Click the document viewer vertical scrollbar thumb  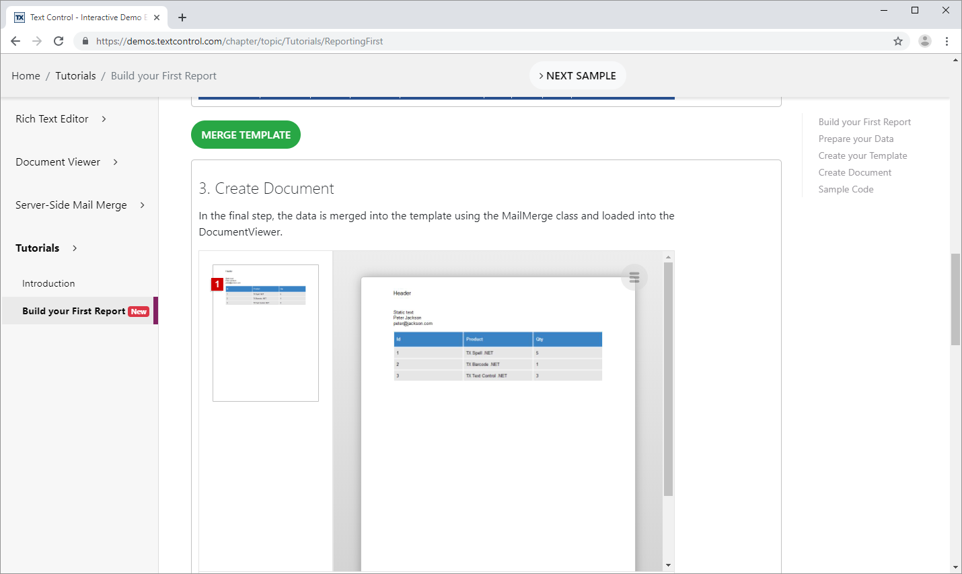(x=668, y=379)
